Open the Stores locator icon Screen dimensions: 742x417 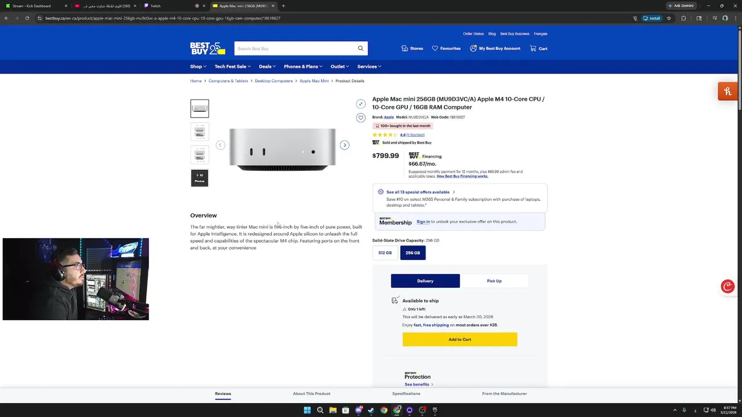(x=405, y=49)
